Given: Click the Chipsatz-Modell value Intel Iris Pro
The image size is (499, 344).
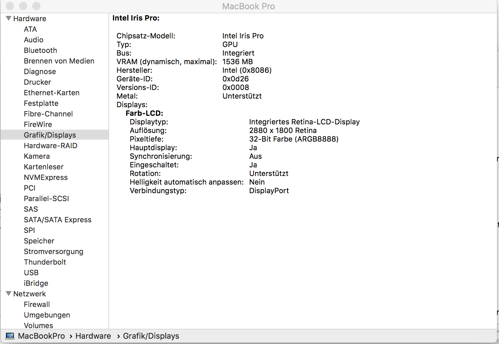Looking at the screenshot, I should (243, 36).
